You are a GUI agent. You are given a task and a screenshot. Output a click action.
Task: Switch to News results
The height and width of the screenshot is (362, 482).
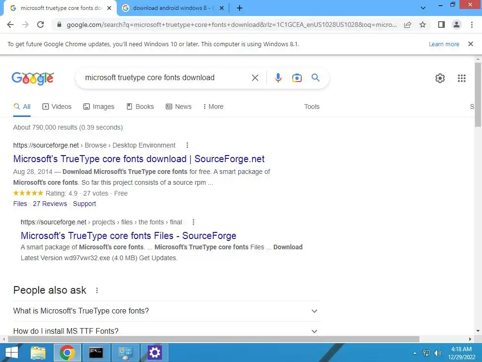tap(178, 107)
